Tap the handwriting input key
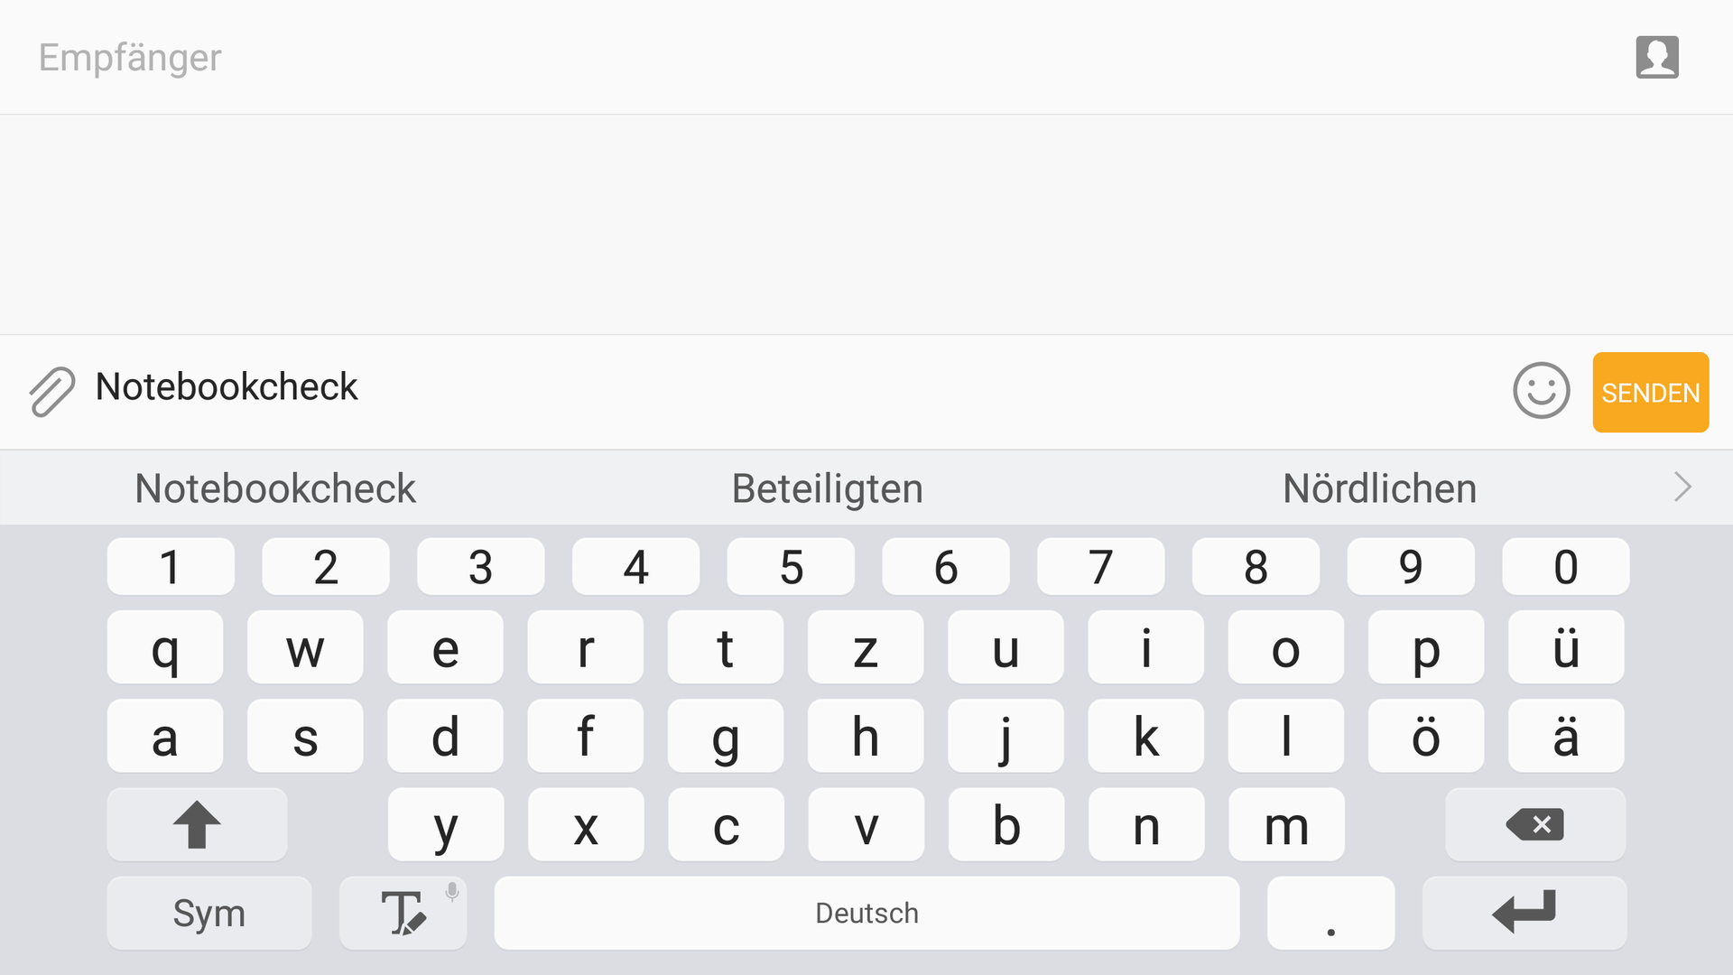The width and height of the screenshot is (1733, 975). tap(403, 913)
